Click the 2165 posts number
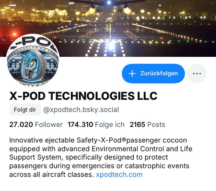 coord(137,124)
